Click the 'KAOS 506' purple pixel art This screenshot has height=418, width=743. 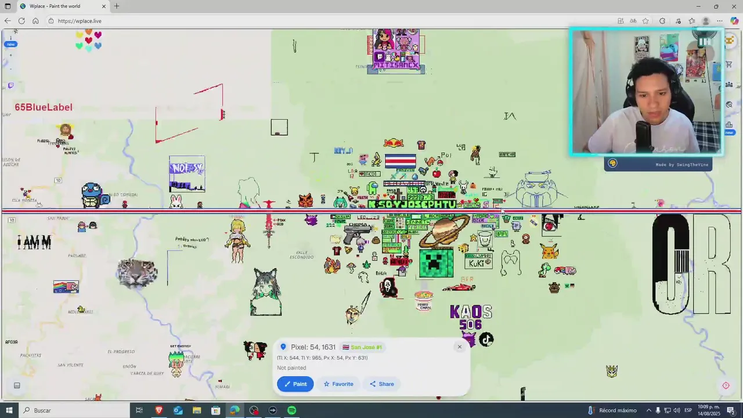pyautogui.click(x=471, y=318)
